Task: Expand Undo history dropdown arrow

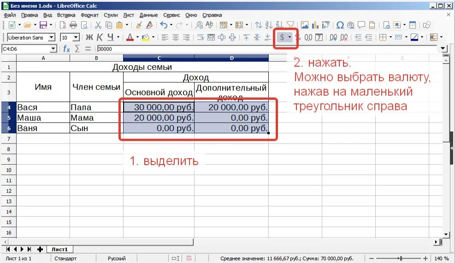Action: point(171,25)
